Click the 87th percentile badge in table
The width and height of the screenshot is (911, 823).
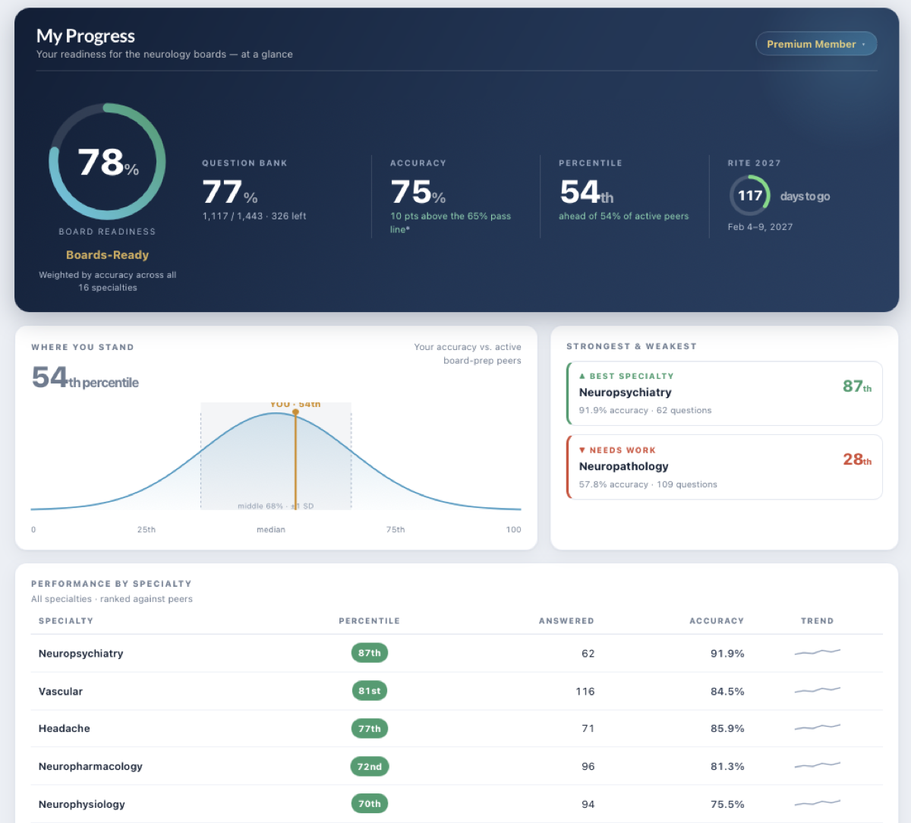click(x=370, y=653)
